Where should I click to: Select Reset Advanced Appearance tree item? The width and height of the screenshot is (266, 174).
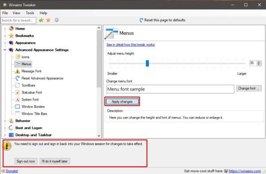pyautogui.click(x=43, y=78)
